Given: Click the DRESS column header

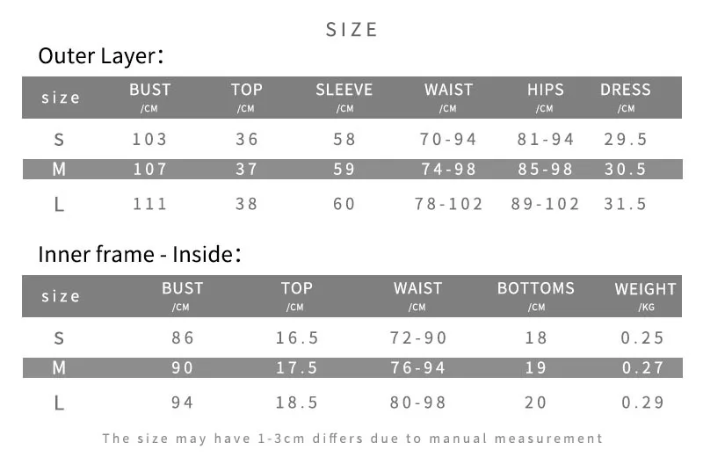Looking at the screenshot, I should (x=626, y=90).
